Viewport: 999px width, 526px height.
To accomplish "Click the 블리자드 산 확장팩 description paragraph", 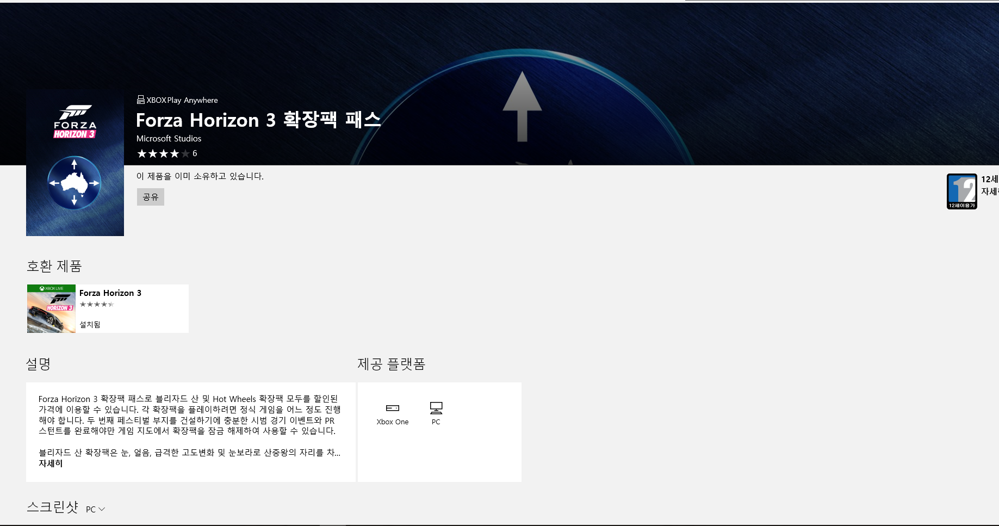I will coord(189,453).
